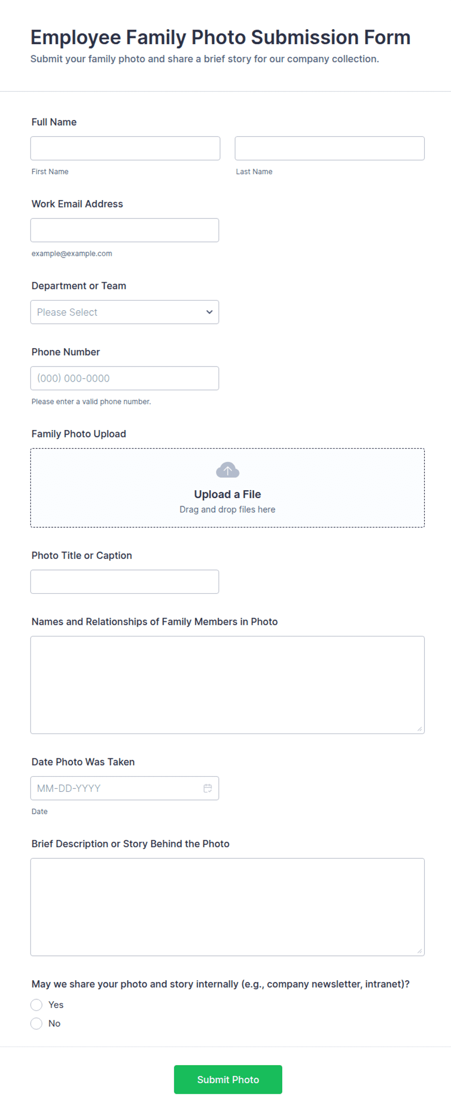Click the Date Photo Was Taken field
451x1118 pixels.
pyautogui.click(x=125, y=788)
